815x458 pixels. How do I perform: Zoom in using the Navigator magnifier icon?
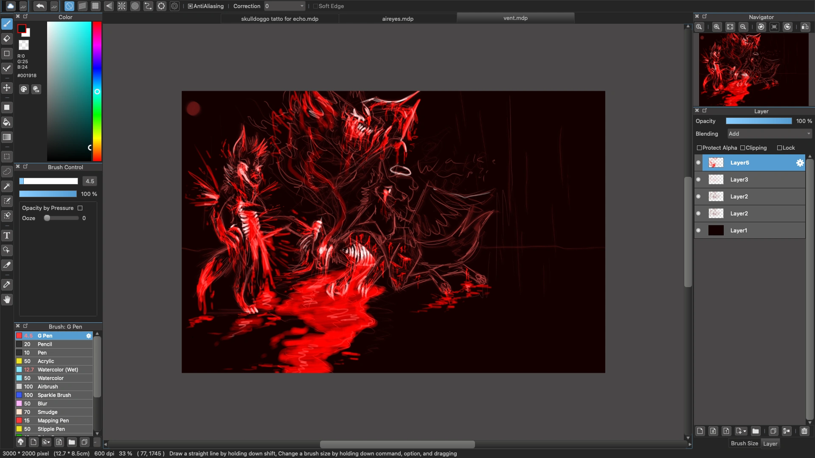click(717, 26)
